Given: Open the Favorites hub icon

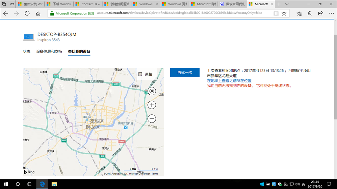Looking at the screenshot, I should [x=299, y=13].
